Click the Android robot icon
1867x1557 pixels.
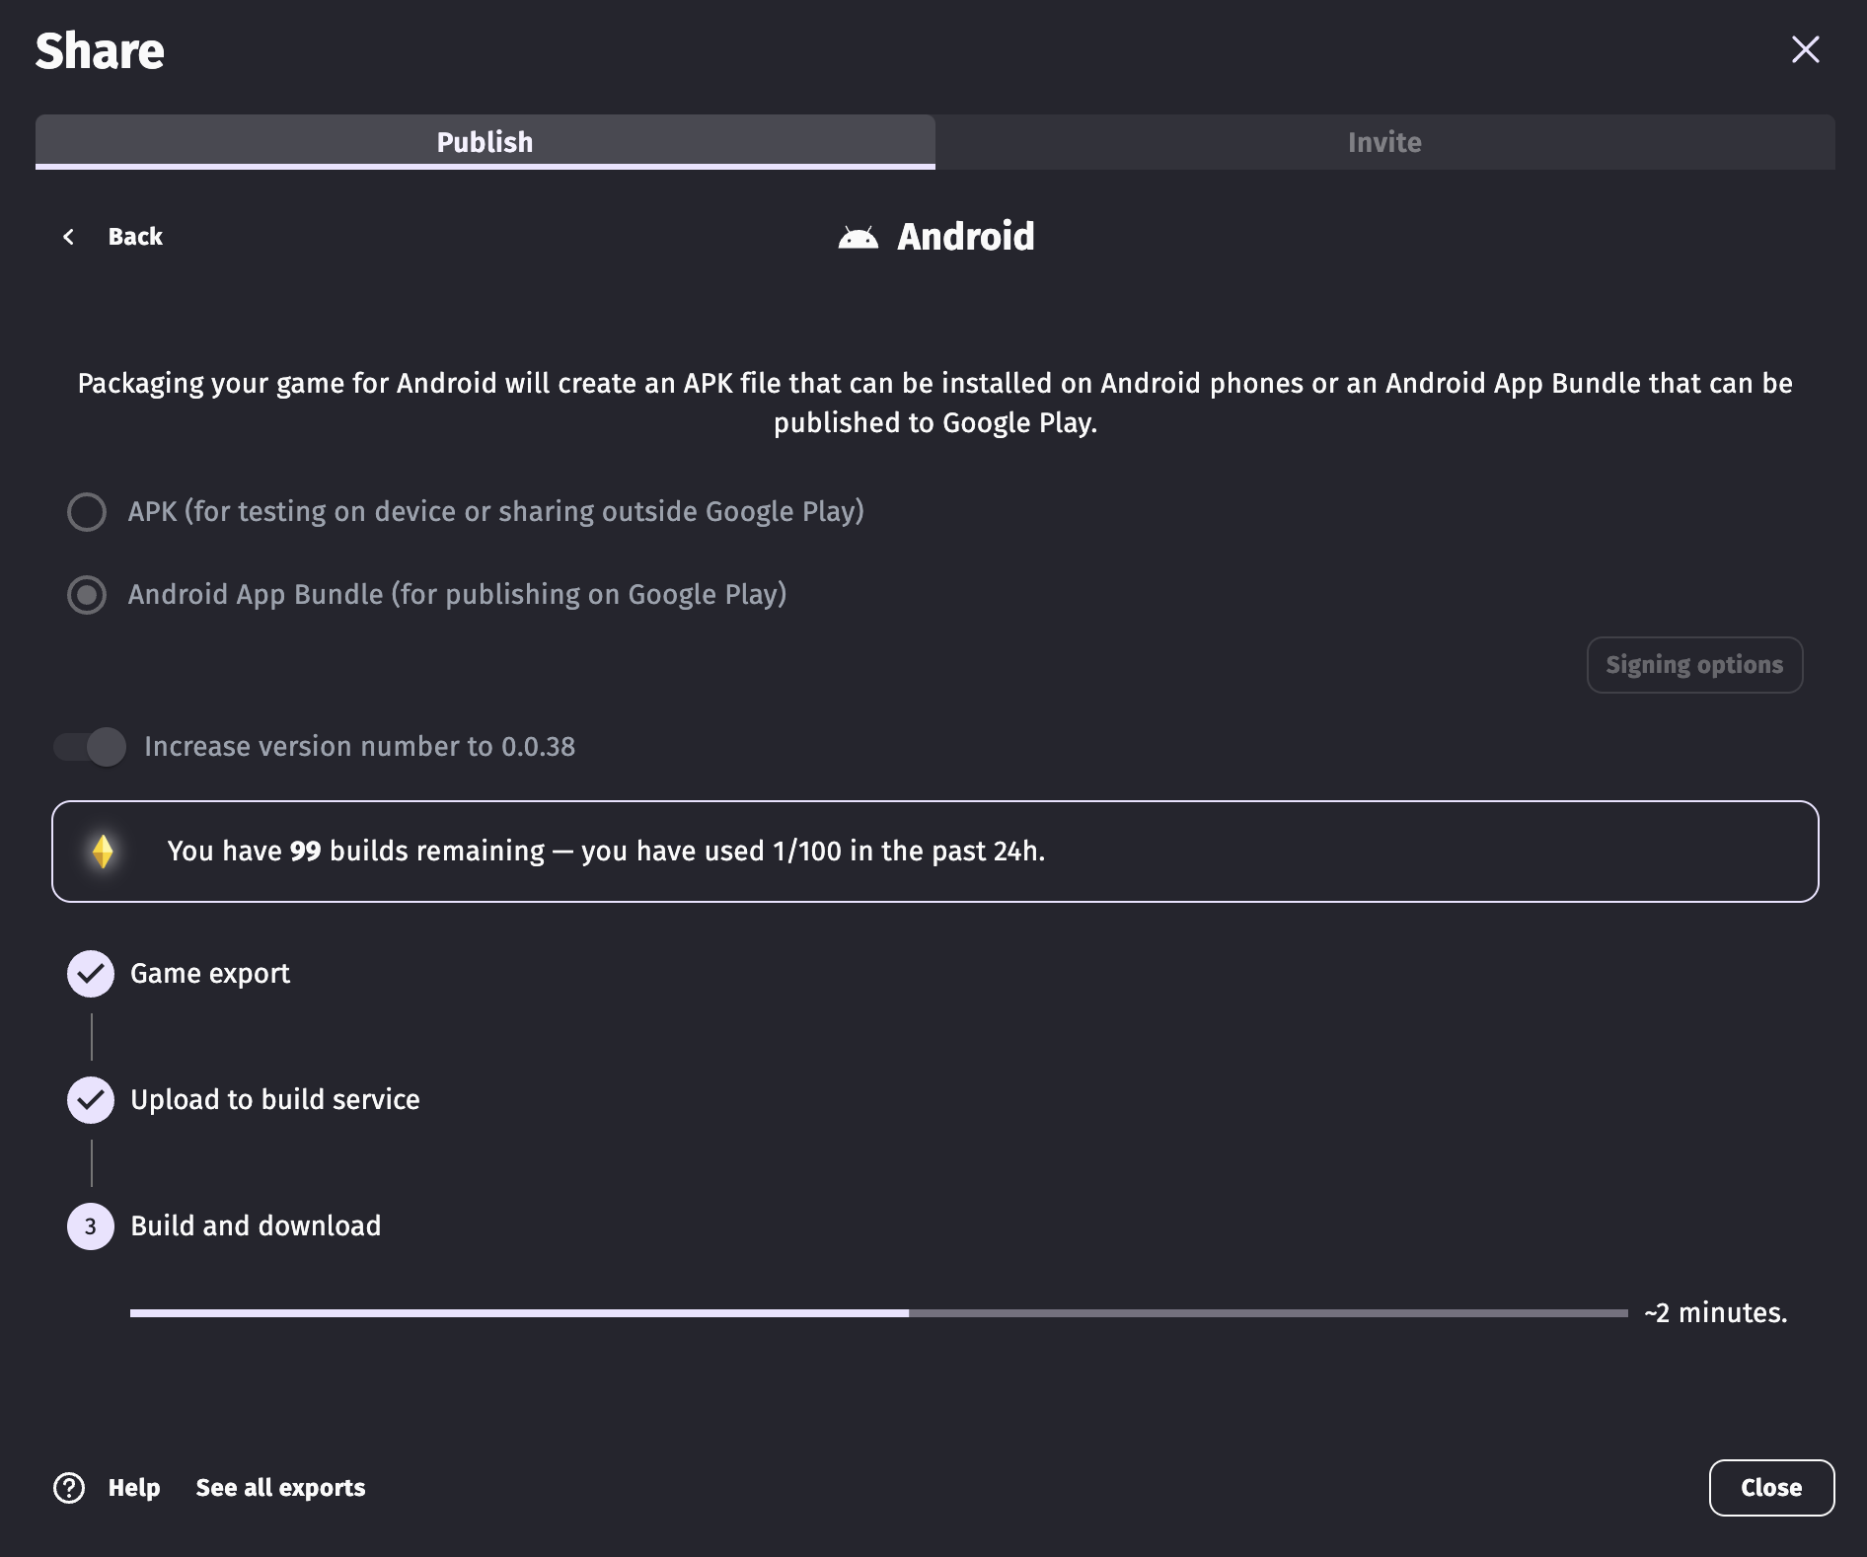click(858, 238)
